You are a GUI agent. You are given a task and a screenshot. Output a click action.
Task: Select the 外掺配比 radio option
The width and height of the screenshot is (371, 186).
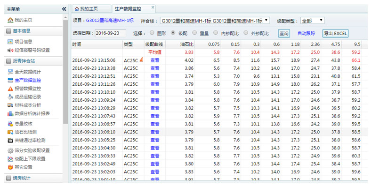[x=246, y=33]
